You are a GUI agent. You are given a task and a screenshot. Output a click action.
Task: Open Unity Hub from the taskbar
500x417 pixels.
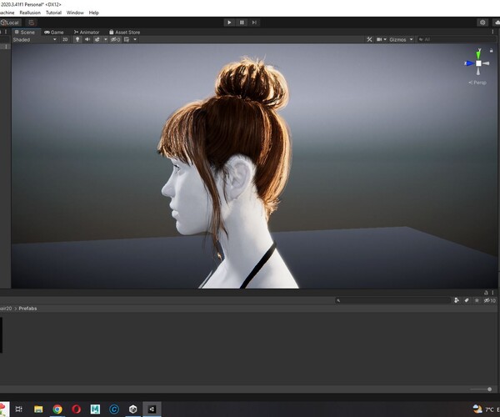pyautogui.click(x=133, y=409)
